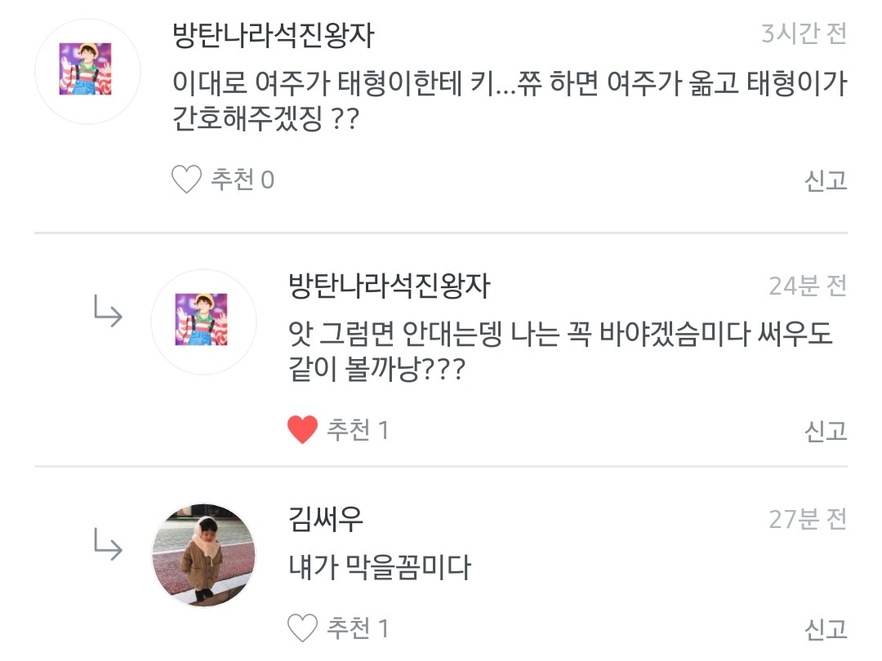
Task: Click 신고 on 김써우's reply
Action: coord(826,629)
